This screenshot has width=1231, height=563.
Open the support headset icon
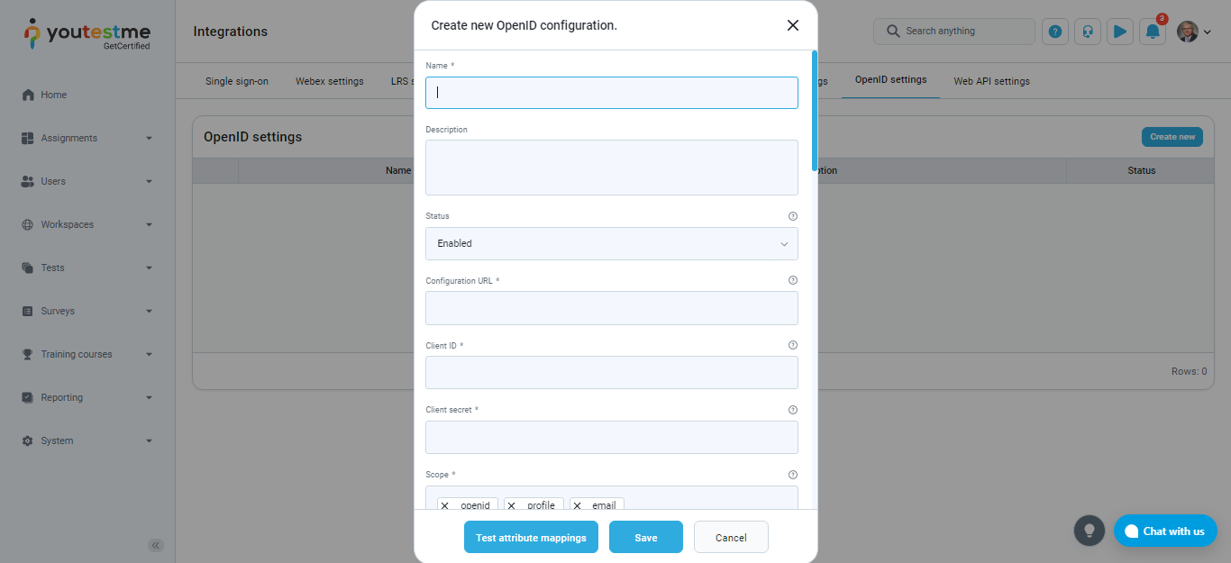[1088, 32]
